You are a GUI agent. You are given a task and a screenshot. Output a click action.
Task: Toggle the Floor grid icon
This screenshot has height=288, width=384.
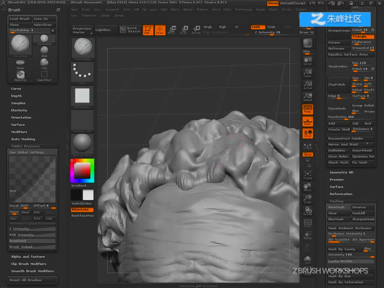tap(307, 121)
